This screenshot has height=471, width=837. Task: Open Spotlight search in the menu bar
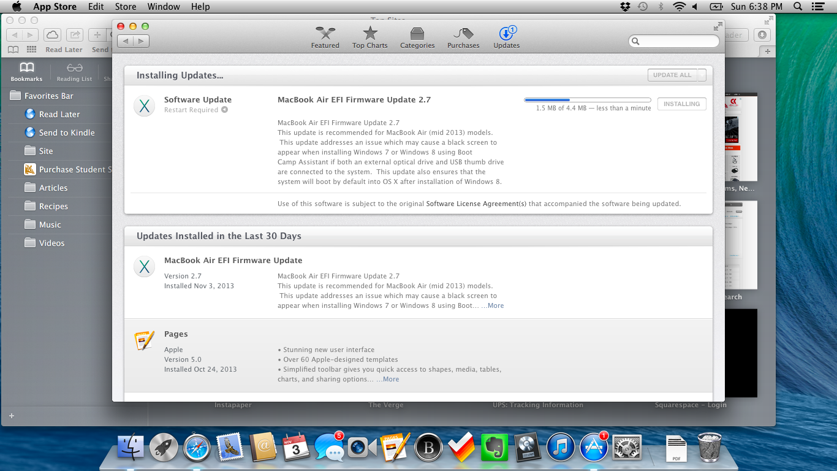point(798,7)
